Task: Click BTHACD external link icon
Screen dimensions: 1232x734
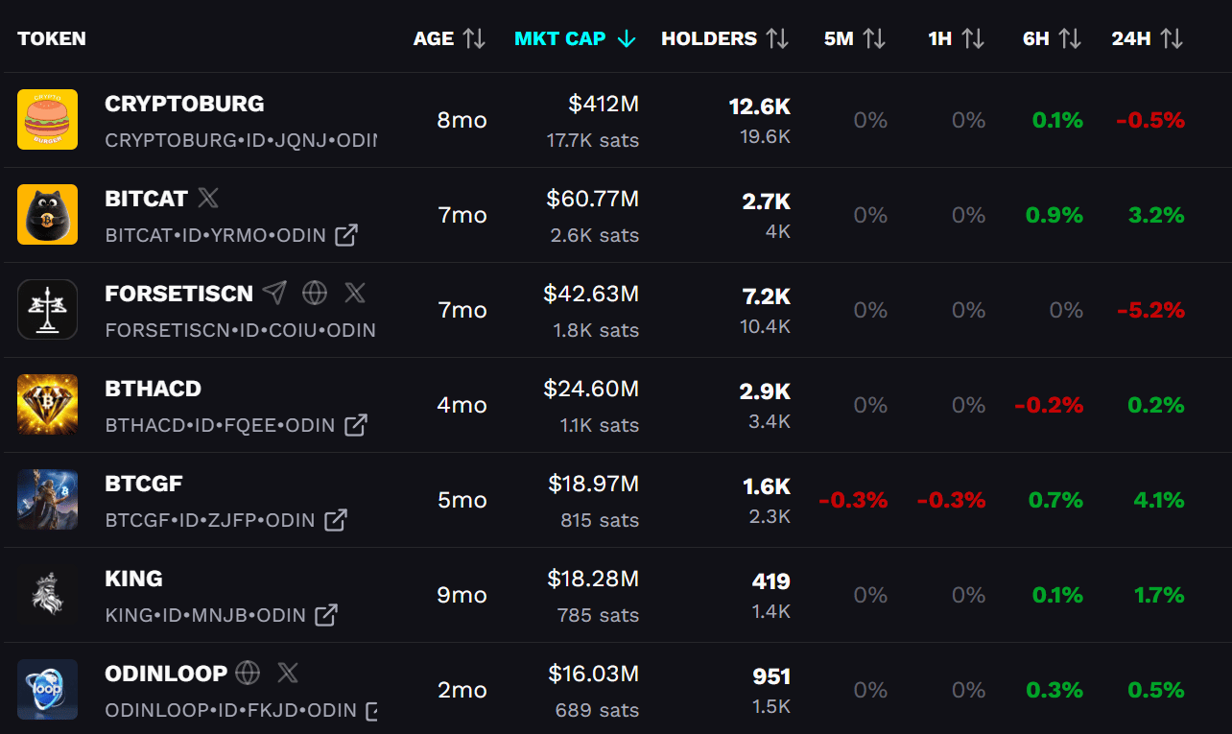Action: pos(356,424)
